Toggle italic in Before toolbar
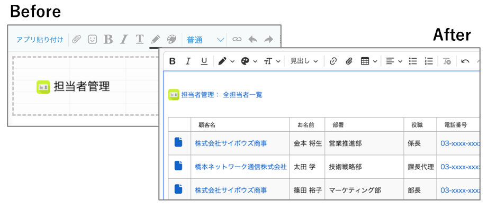This screenshot has height=209, width=487. pos(124,39)
